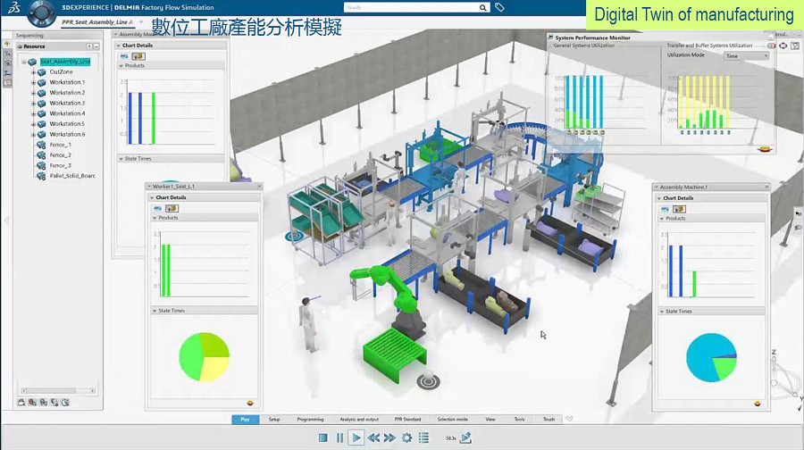Collapse the Seat_Assembly_Line root node

coord(24,62)
